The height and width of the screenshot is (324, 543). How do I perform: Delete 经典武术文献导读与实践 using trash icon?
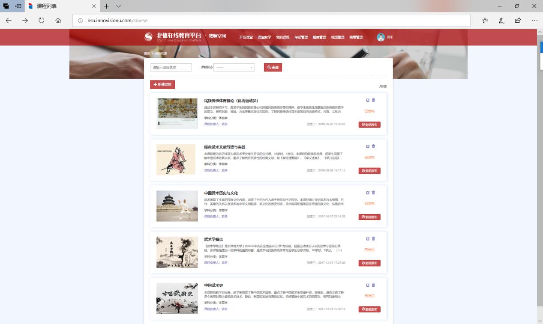coord(373,146)
